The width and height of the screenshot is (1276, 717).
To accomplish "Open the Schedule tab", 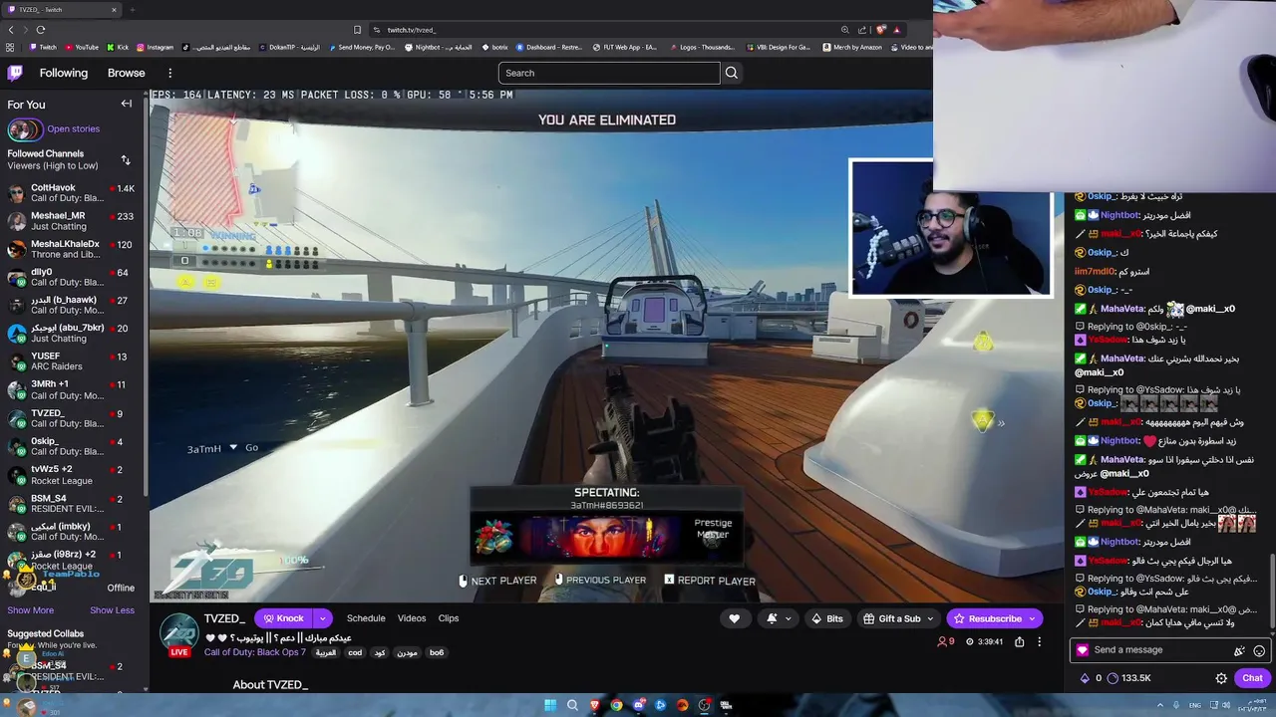I will [366, 618].
